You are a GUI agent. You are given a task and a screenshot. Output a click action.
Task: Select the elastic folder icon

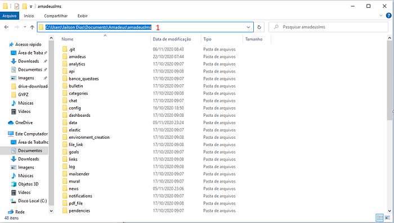pyautogui.click(x=65, y=130)
